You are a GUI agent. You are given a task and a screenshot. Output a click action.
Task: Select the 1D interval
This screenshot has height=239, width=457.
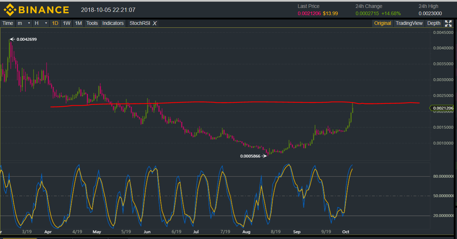[x=55, y=23]
